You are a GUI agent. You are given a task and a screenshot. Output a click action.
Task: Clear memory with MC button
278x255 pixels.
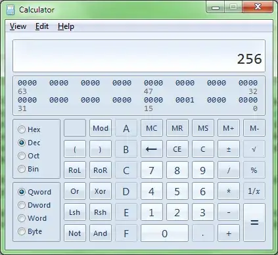click(x=152, y=128)
